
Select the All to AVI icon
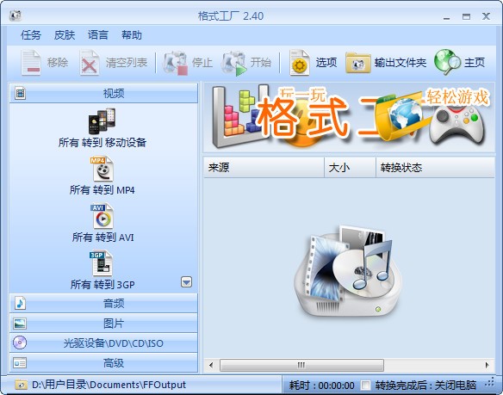(x=102, y=216)
